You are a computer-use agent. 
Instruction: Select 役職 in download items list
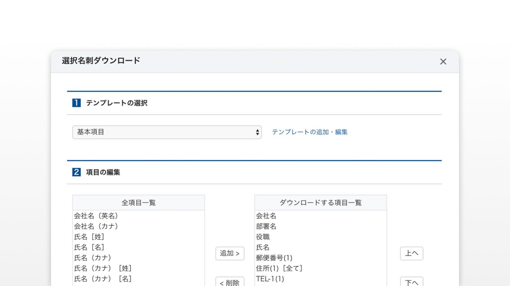[321, 237]
